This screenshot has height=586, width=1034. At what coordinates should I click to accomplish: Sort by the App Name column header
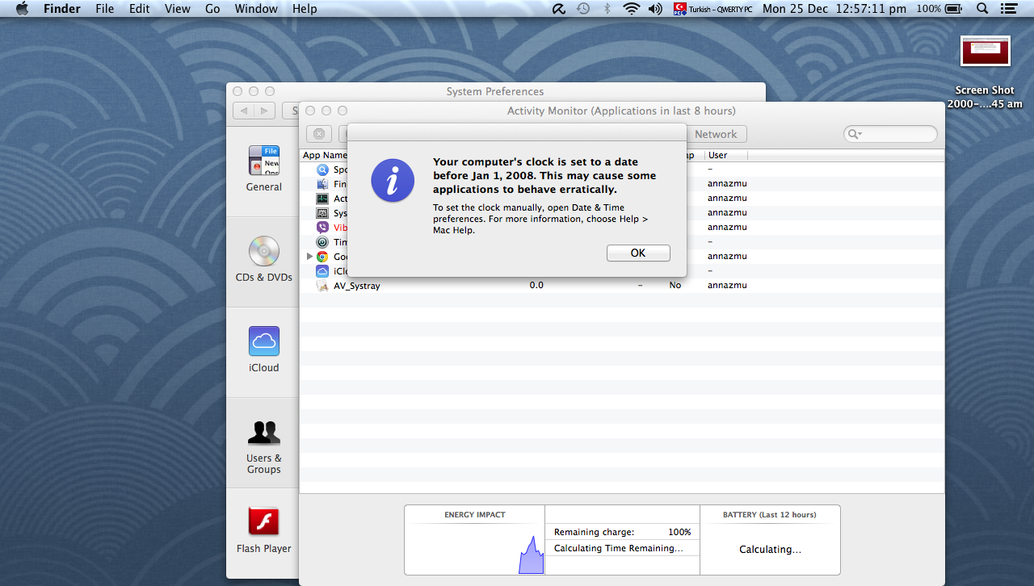coord(325,155)
